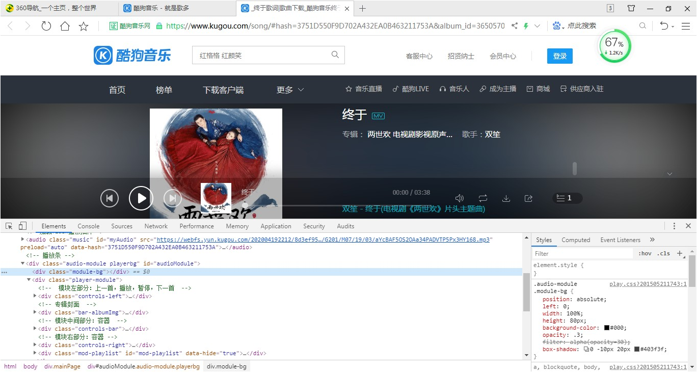Click the green lightning speed icon
The image size is (697, 372).
[x=526, y=26]
